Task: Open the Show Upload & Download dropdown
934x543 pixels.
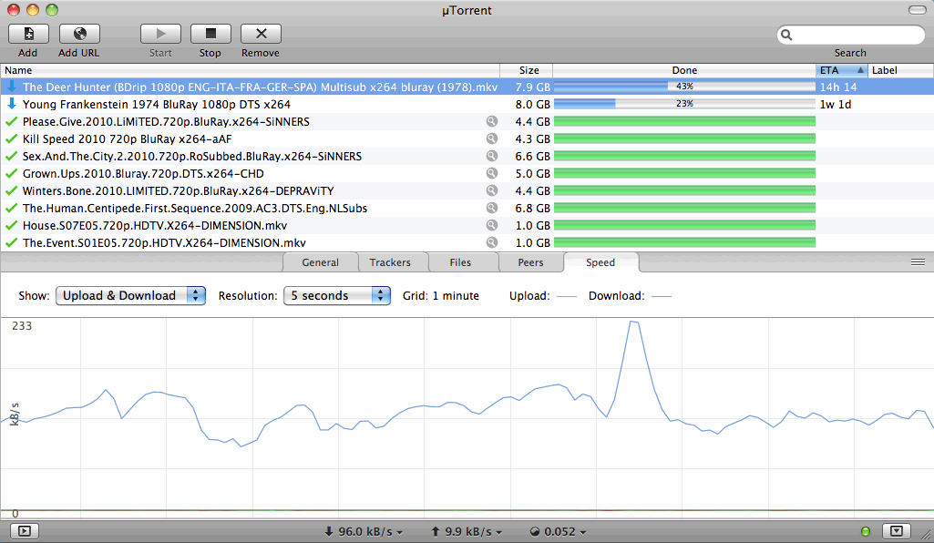Action: [x=130, y=295]
